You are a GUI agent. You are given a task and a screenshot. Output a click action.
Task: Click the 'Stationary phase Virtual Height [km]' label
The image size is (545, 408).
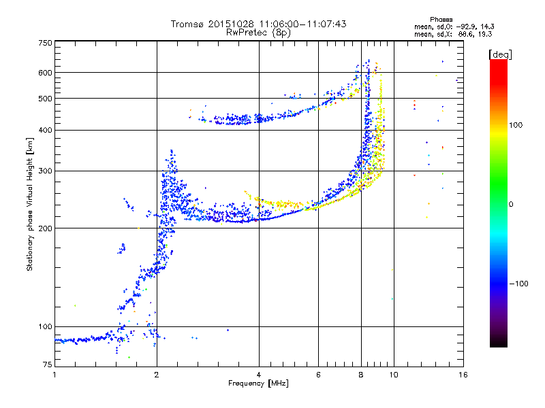(29, 204)
